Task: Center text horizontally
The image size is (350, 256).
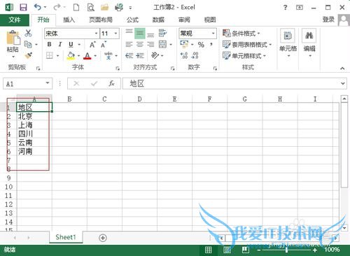Action: [140, 44]
